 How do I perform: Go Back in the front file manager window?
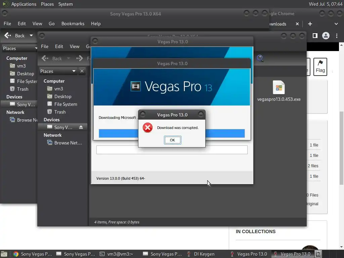[52, 58]
